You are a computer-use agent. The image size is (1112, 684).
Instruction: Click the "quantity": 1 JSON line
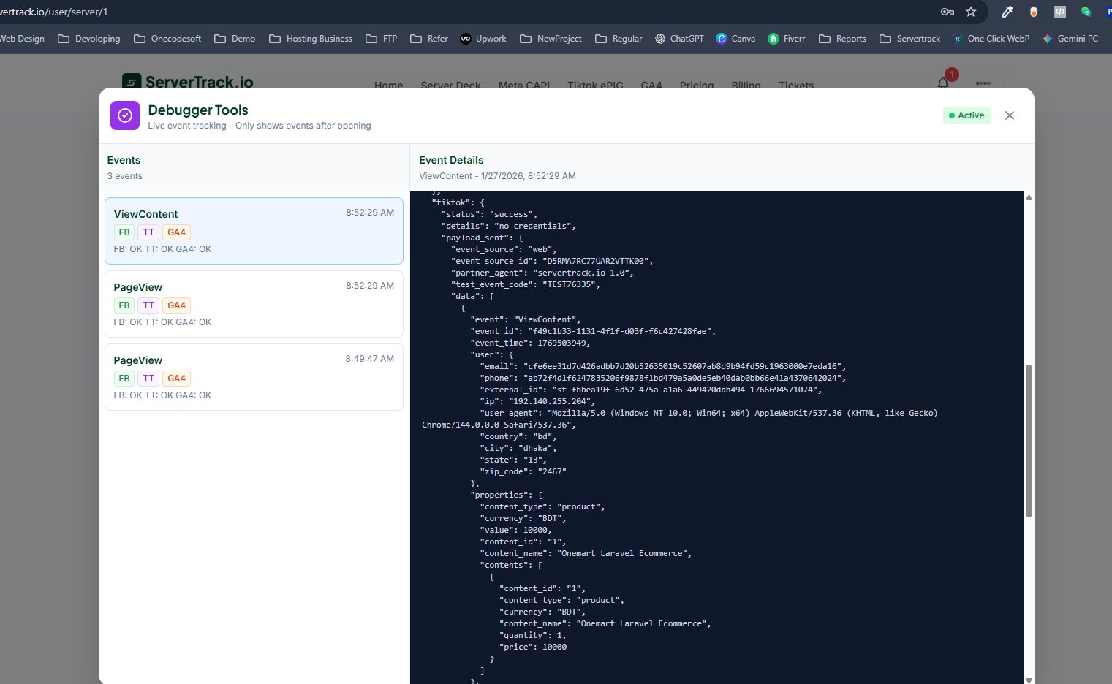[533, 635]
